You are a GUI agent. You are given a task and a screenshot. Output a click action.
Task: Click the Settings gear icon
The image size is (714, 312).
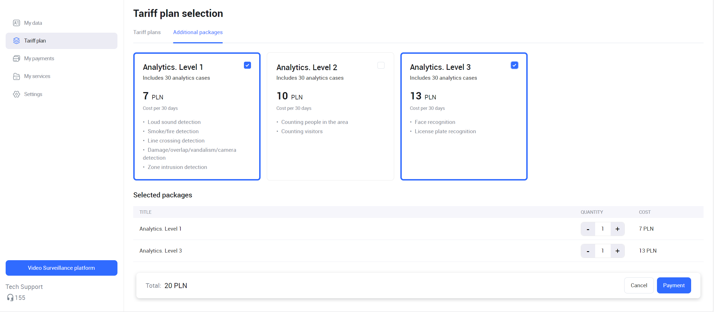16,94
